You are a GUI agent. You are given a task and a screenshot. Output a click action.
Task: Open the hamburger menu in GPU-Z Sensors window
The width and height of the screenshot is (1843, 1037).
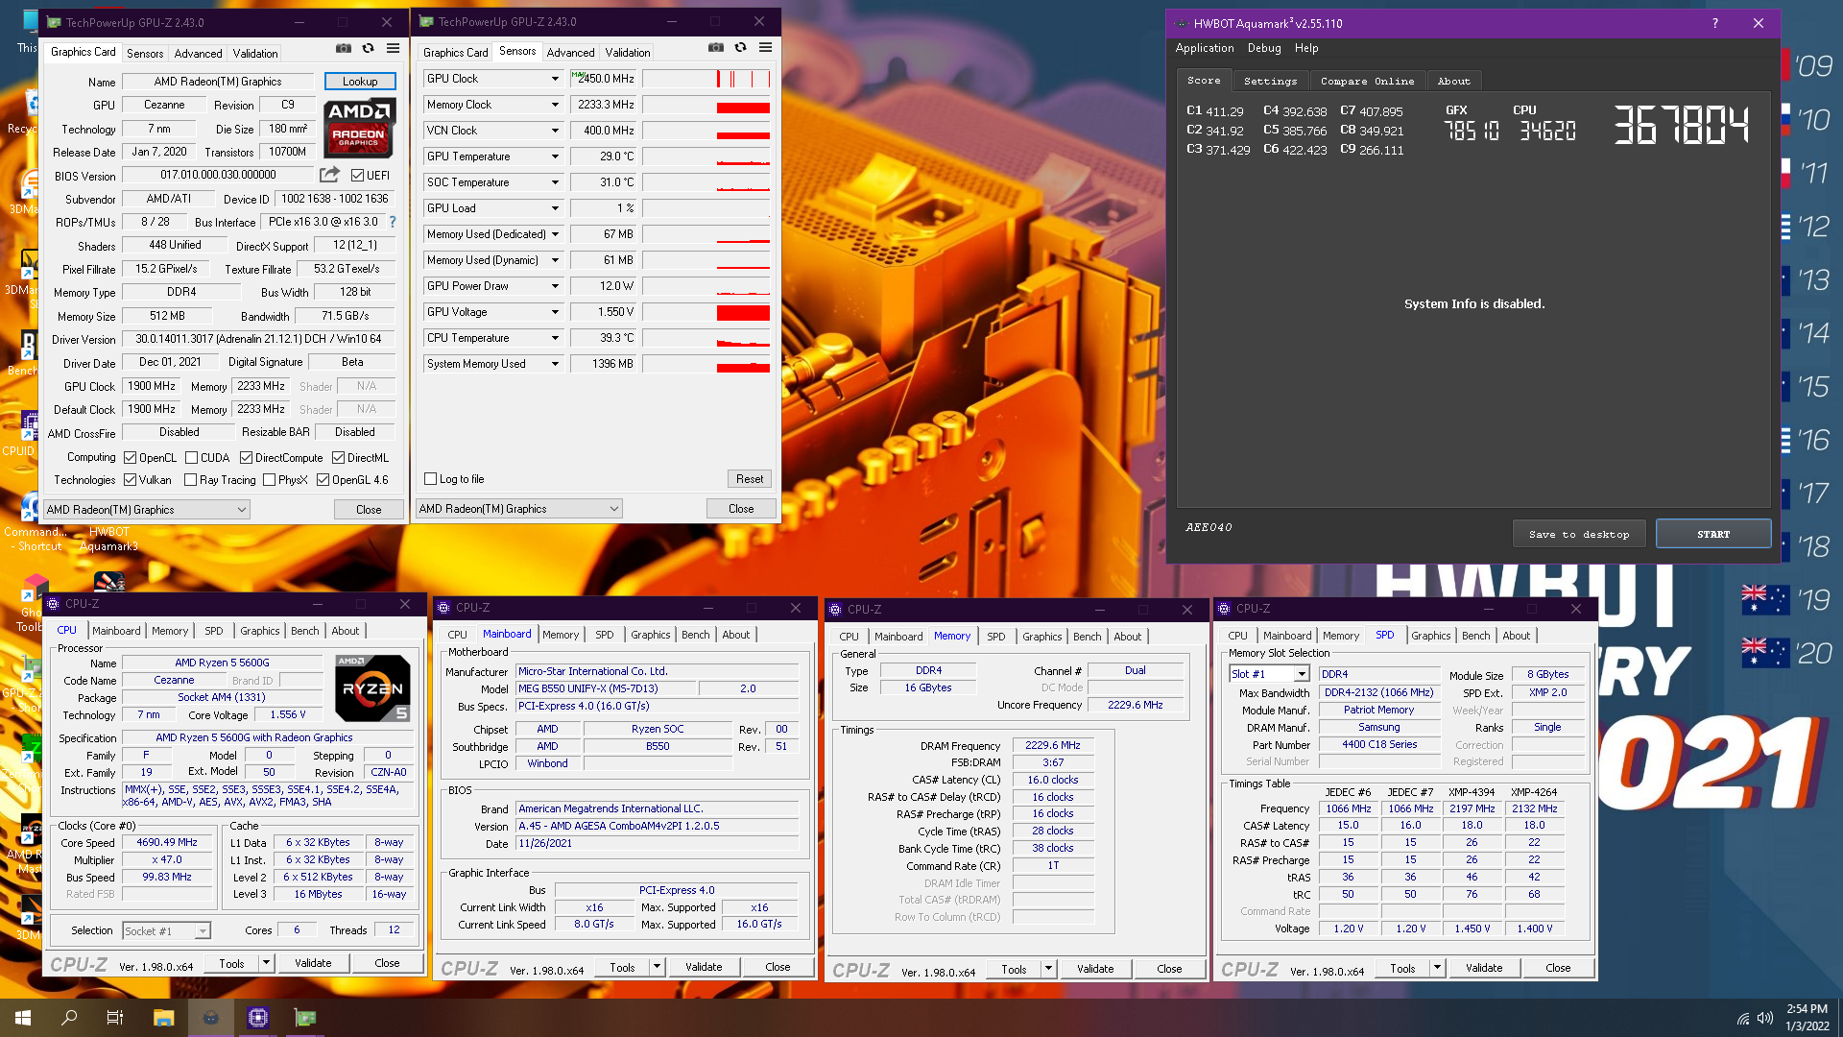[765, 47]
